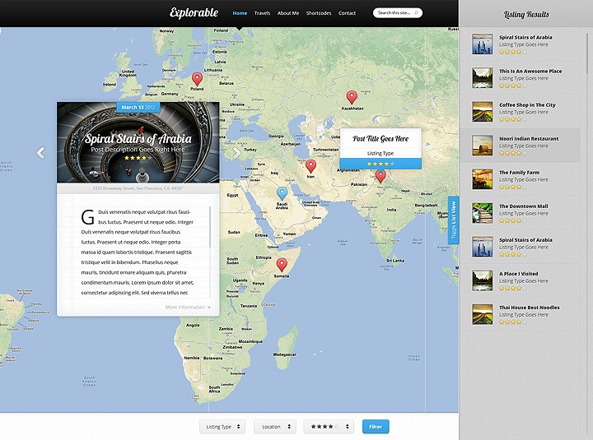Screen dimensions: 593x440
Task: Click the search magnifier icon
Action: 416,13
